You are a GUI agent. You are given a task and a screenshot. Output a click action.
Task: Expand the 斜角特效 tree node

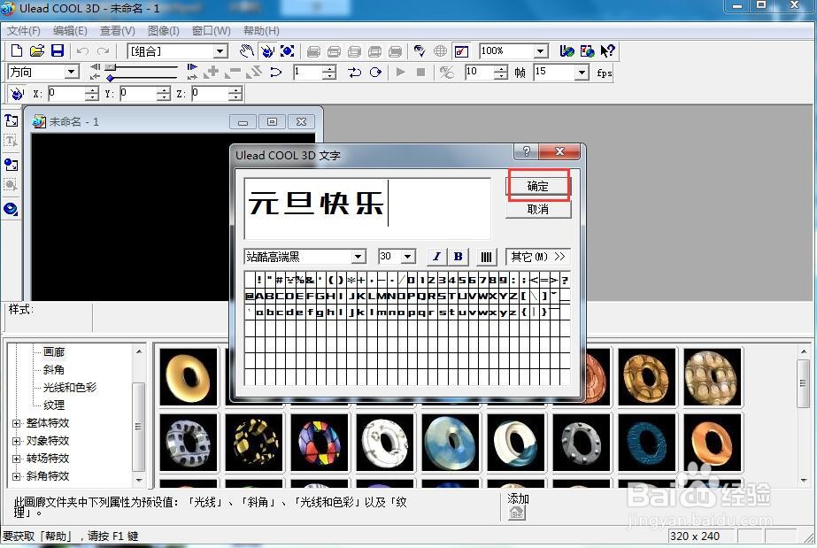point(16,476)
